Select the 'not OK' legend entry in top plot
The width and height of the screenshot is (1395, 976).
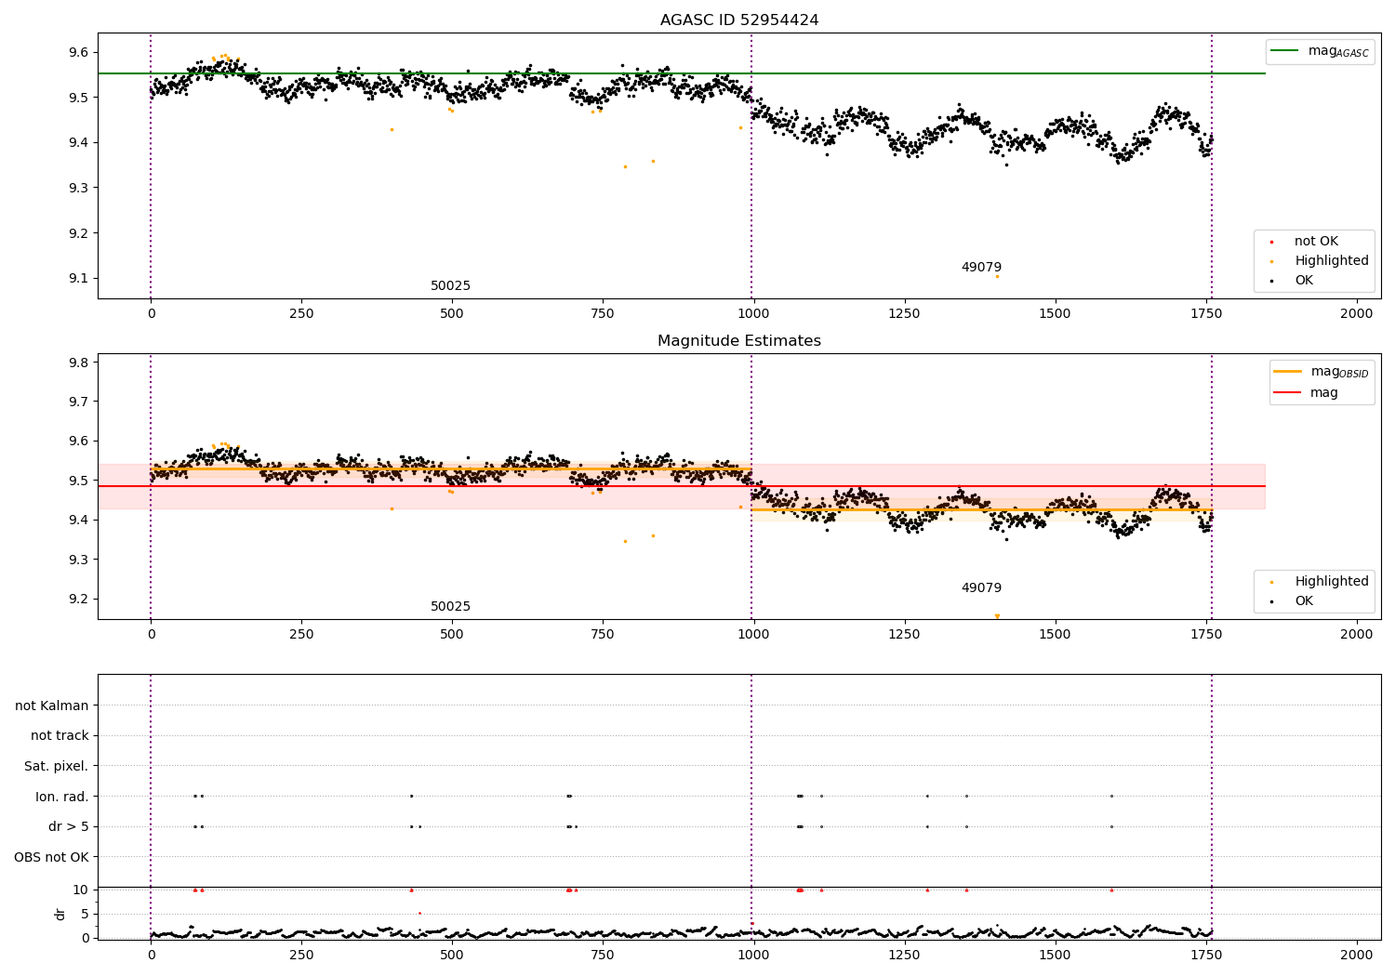click(x=1316, y=242)
